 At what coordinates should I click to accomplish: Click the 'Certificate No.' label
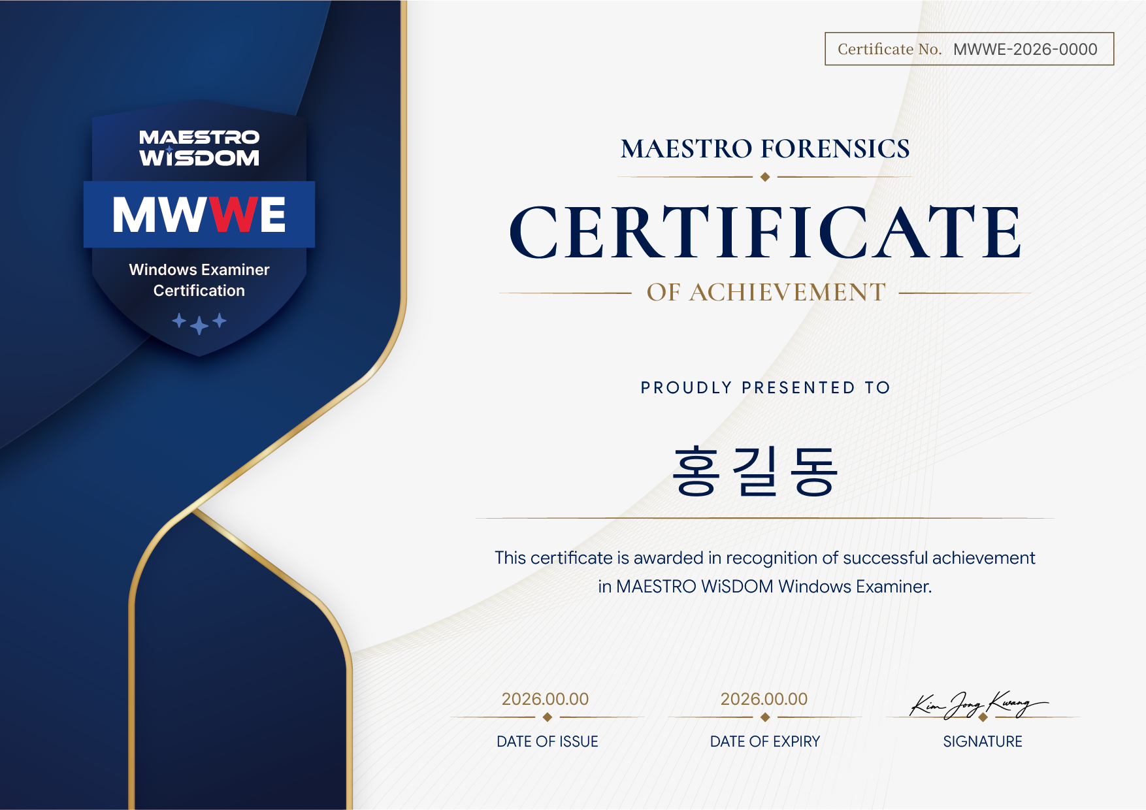(889, 49)
